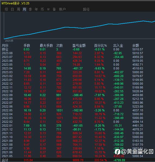Select the 2023.04 monthly row
The image size is (155, 162).
pos(72,68)
